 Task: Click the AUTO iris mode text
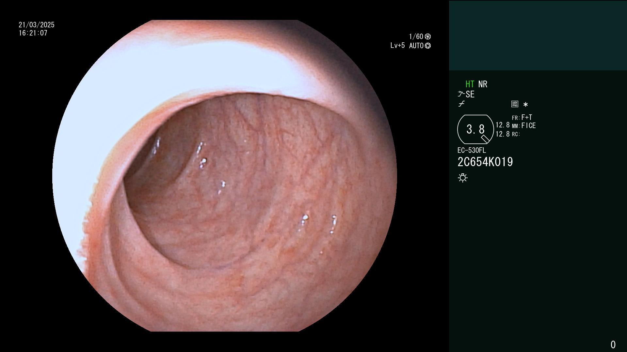coord(416,46)
